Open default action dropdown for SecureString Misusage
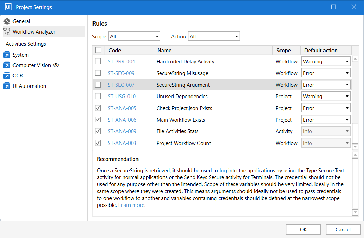 tap(326, 73)
